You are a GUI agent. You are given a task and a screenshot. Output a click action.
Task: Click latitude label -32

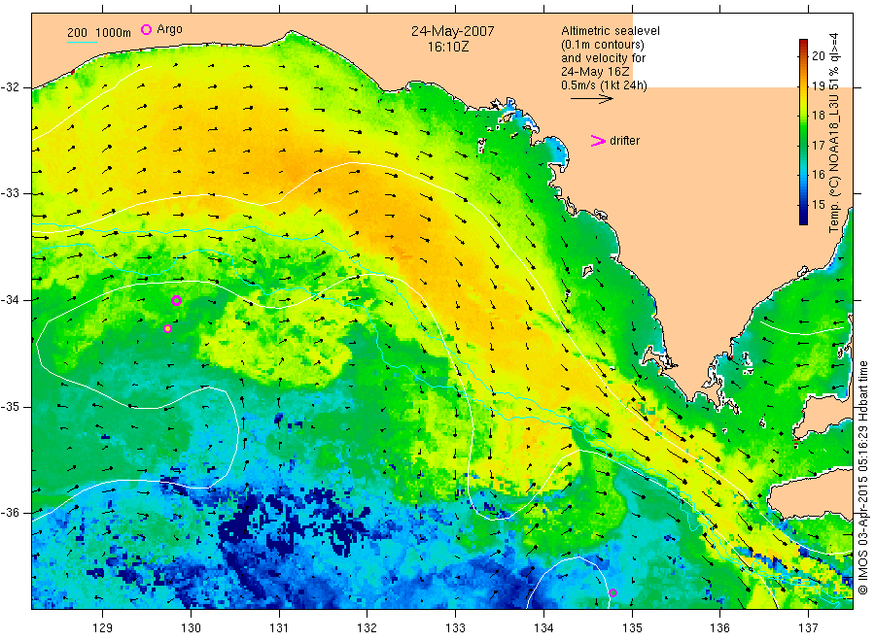click(x=10, y=87)
